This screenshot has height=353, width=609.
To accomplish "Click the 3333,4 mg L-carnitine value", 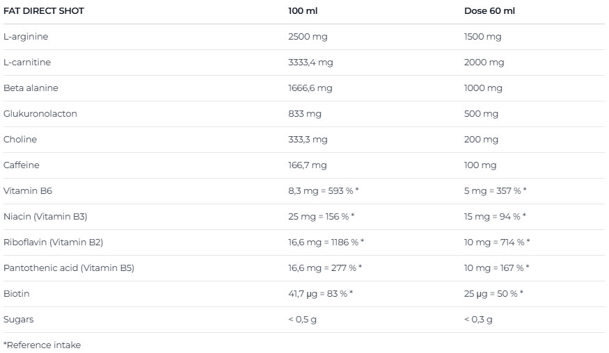I will tap(310, 63).
